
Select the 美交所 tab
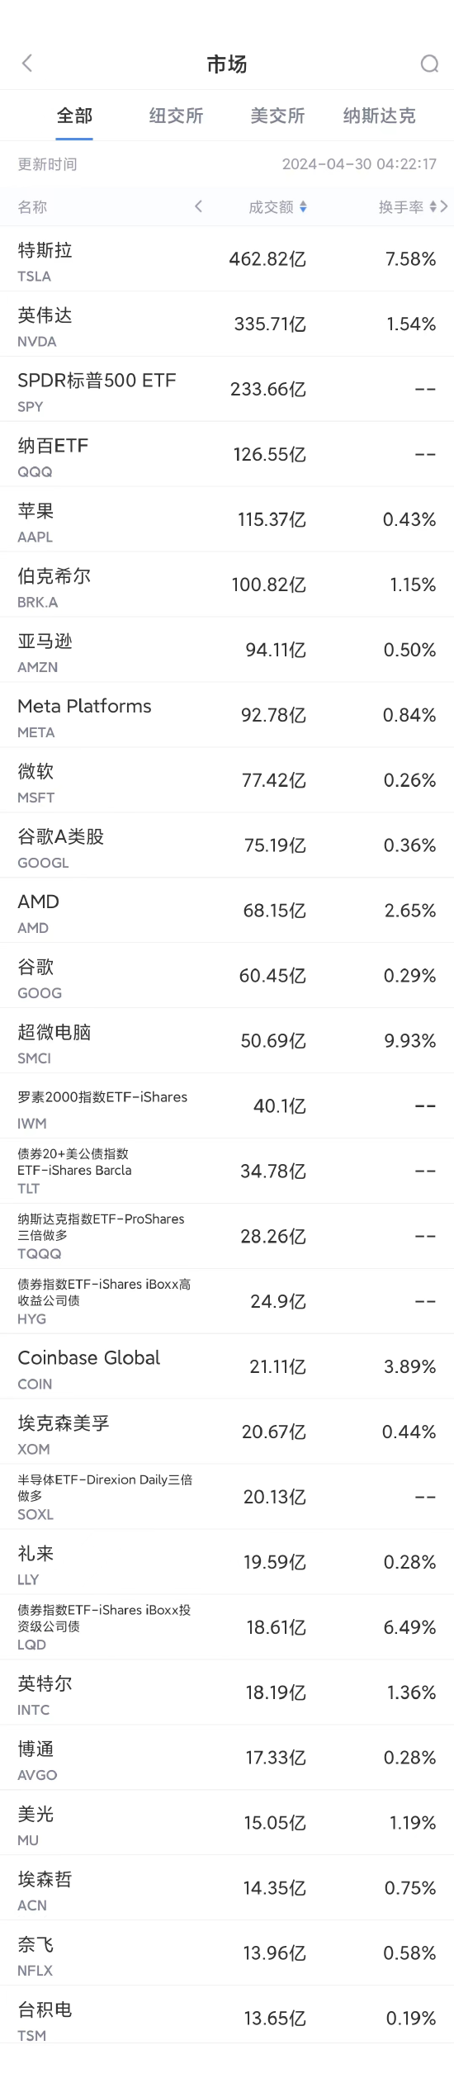click(277, 116)
